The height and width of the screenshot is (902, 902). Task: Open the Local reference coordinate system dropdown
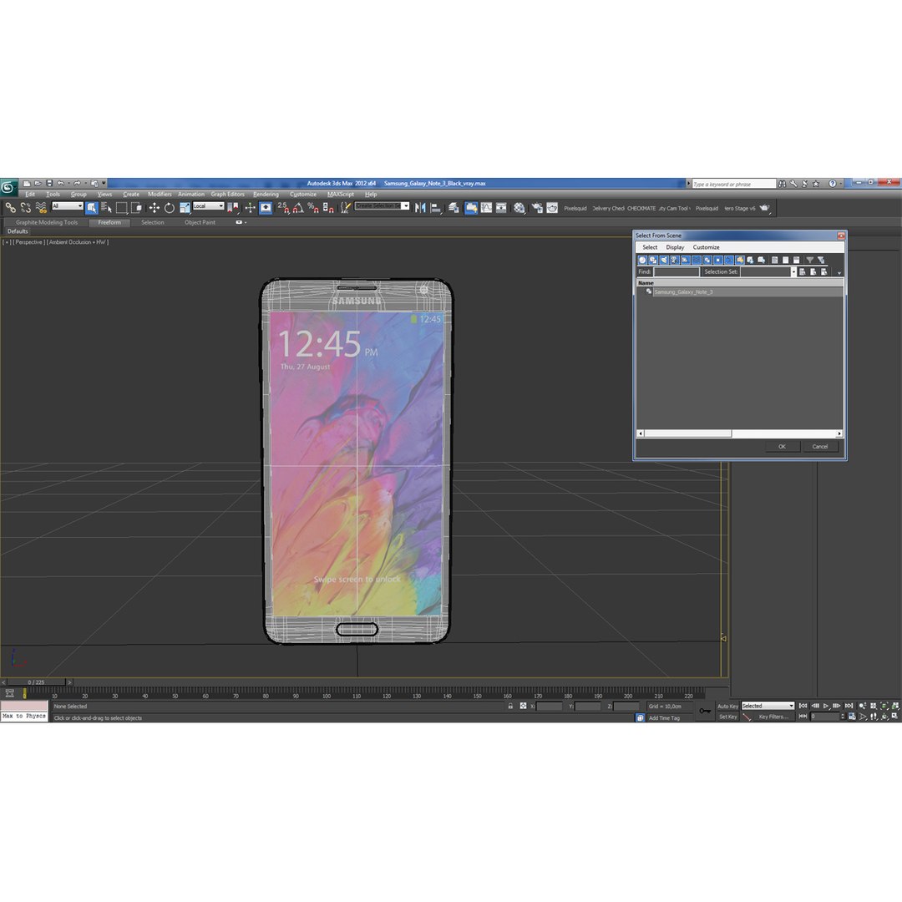tap(208, 206)
